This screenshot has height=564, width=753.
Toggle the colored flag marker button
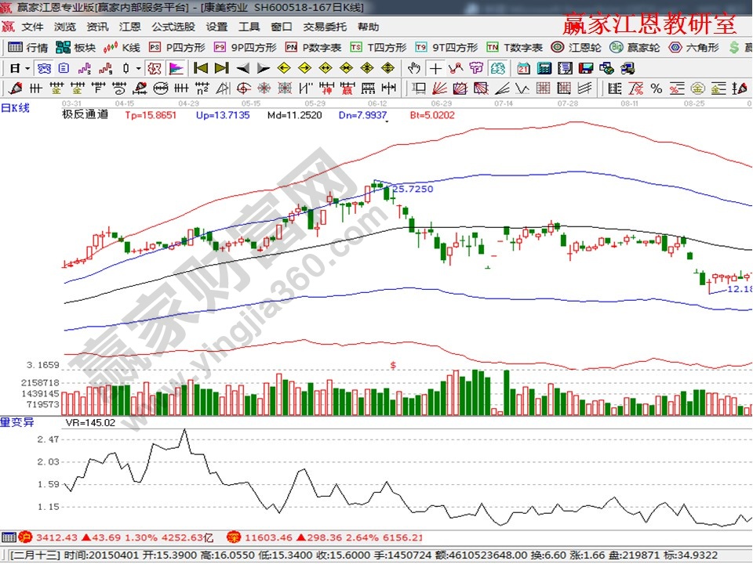coord(175,67)
